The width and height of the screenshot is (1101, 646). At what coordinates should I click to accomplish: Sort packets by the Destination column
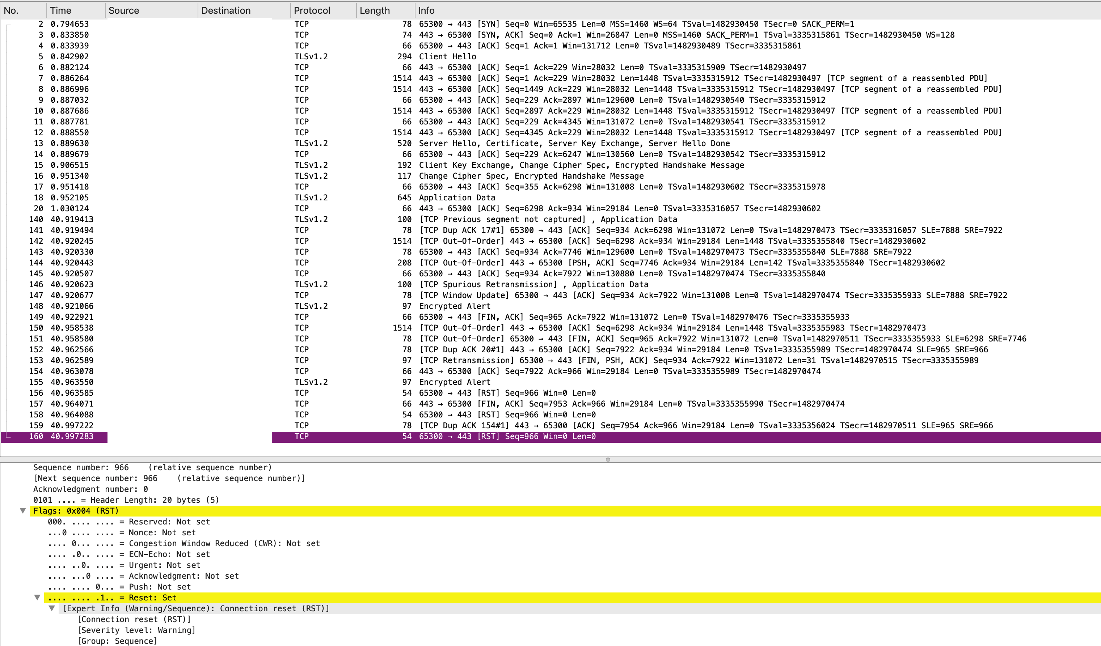[226, 10]
